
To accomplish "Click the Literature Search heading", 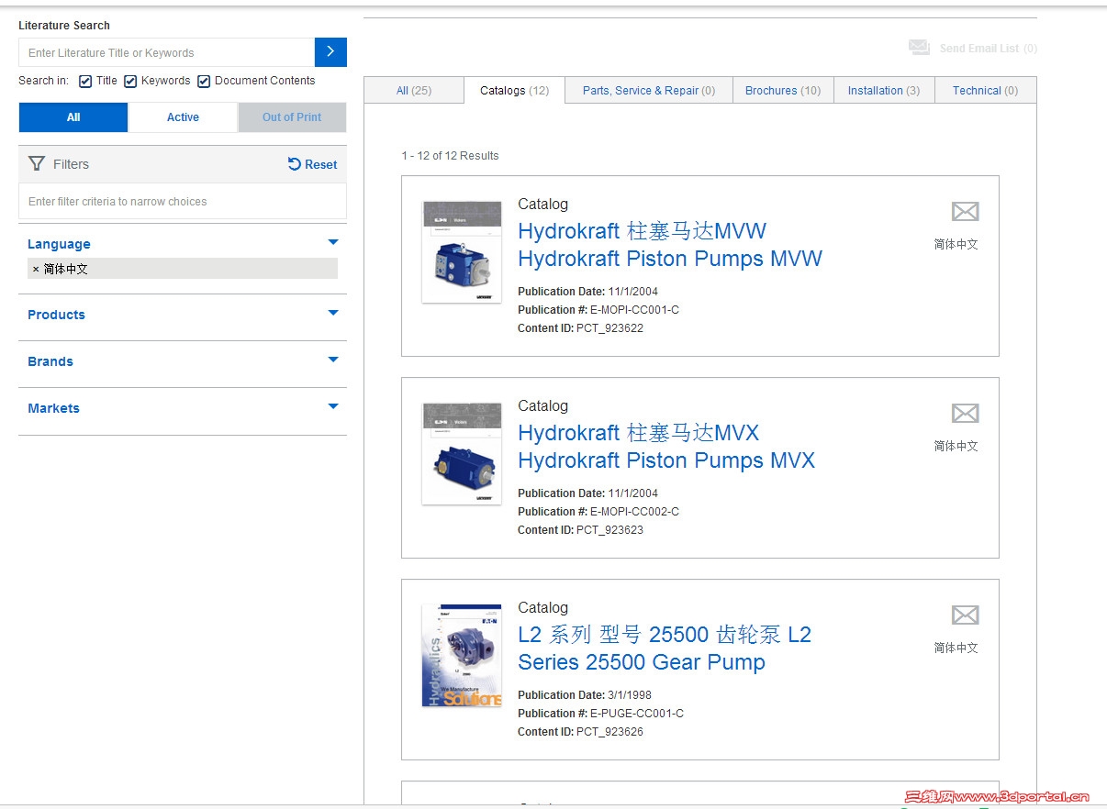I will pos(64,26).
